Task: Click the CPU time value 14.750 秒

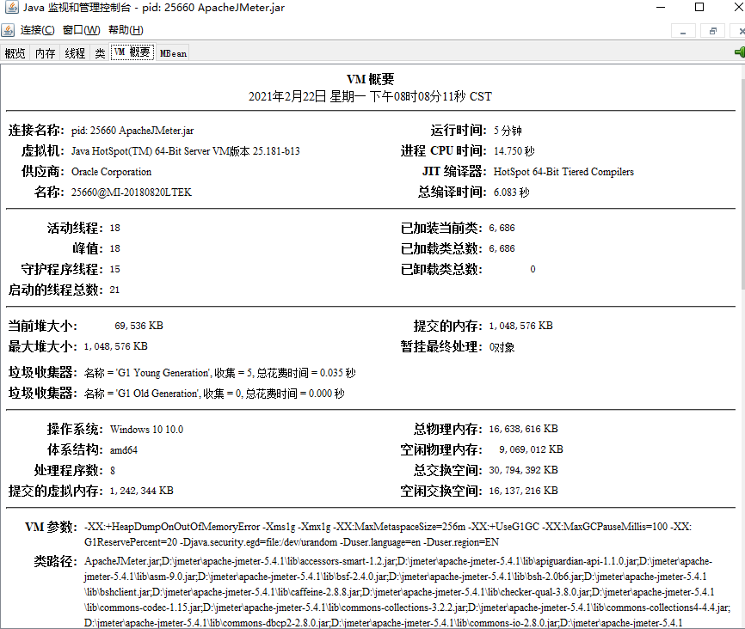Action: [514, 151]
